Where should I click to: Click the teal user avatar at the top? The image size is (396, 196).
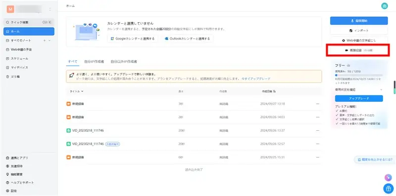point(385,6)
